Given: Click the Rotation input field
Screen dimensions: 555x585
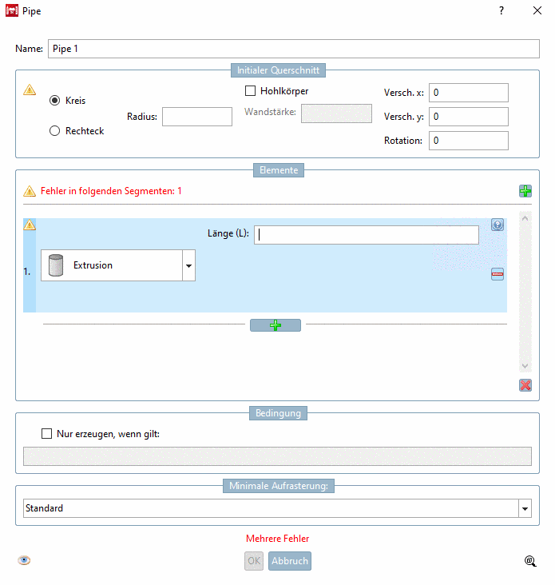Looking at the screenshot, I should coord(469,141).
